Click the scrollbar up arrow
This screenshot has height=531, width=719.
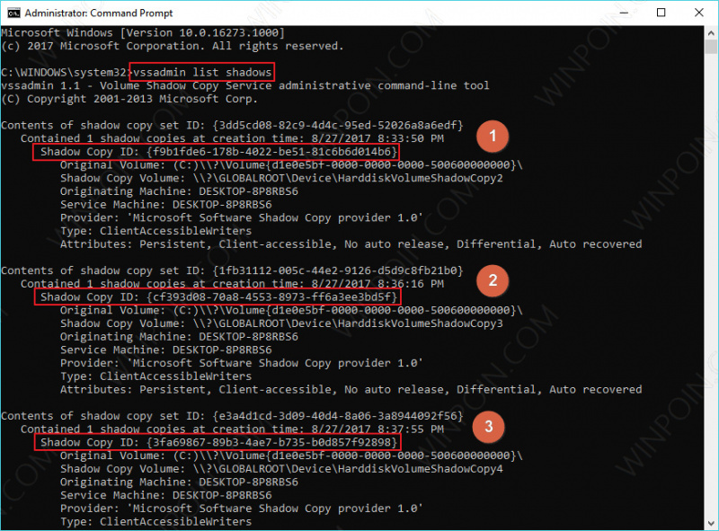pos(709,33)
